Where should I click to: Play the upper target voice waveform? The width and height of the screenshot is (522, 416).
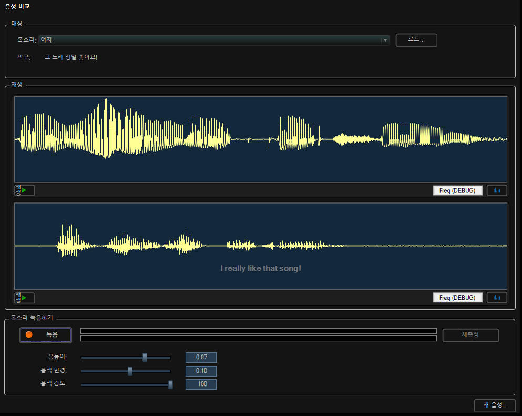tap(24, 190)
